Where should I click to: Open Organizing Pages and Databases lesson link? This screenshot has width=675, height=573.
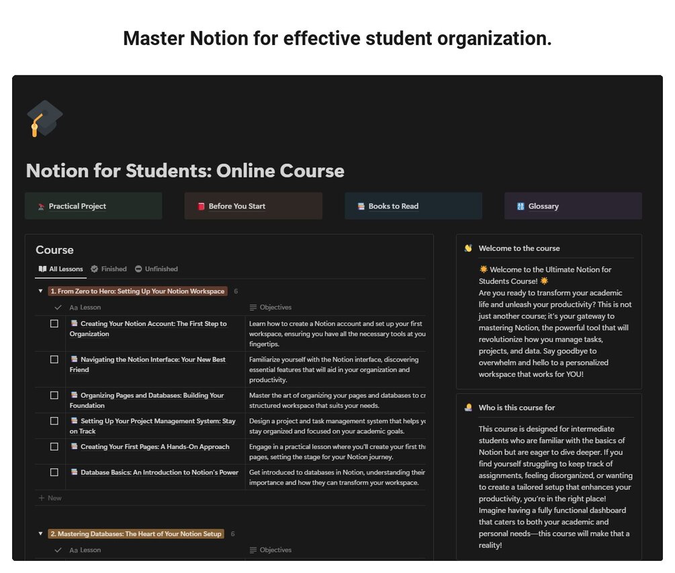(x=147, y=400)
